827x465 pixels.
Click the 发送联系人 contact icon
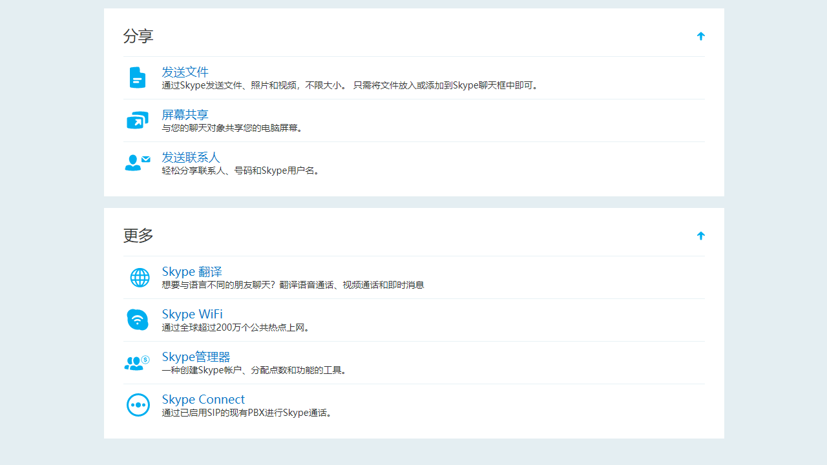(137, 162)
